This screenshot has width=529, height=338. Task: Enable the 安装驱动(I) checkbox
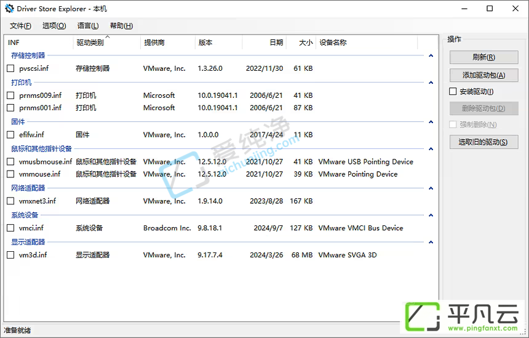tap(453, 92)
